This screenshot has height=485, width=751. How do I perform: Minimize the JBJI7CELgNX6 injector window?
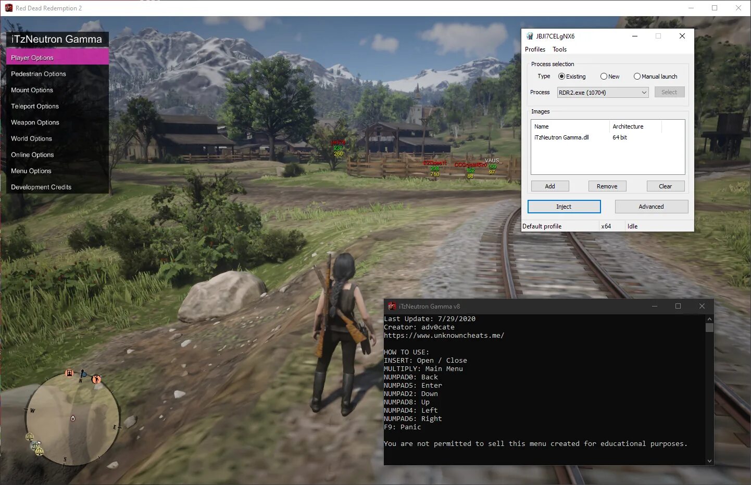[x=635, y=36]
